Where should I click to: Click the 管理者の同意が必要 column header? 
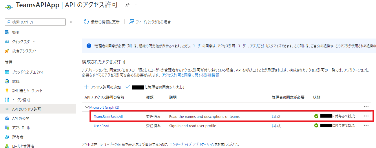(x=288, y=97)
